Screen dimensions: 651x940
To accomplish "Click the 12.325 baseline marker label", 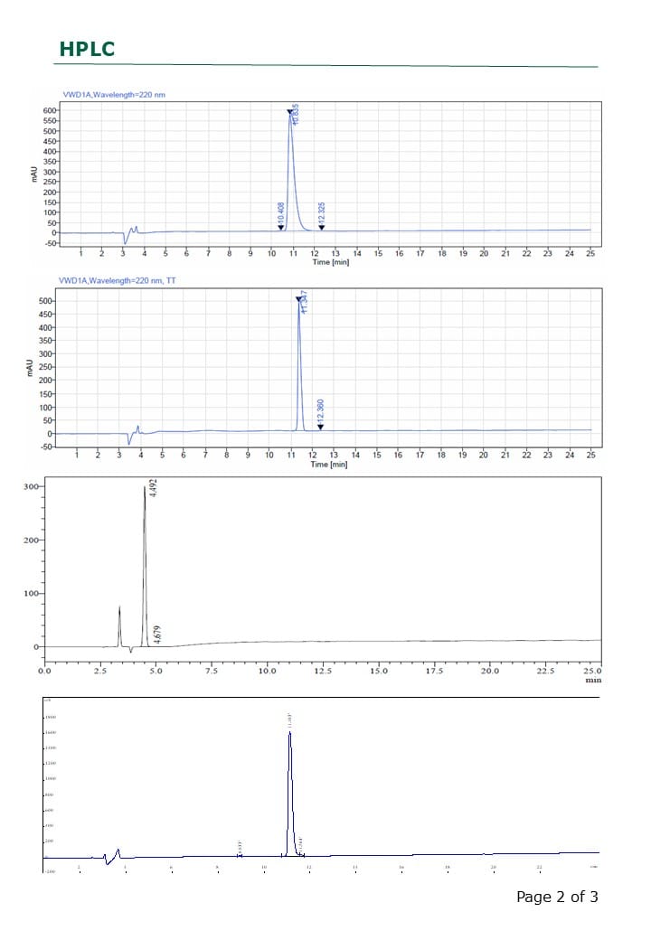I will click(321, 212).
